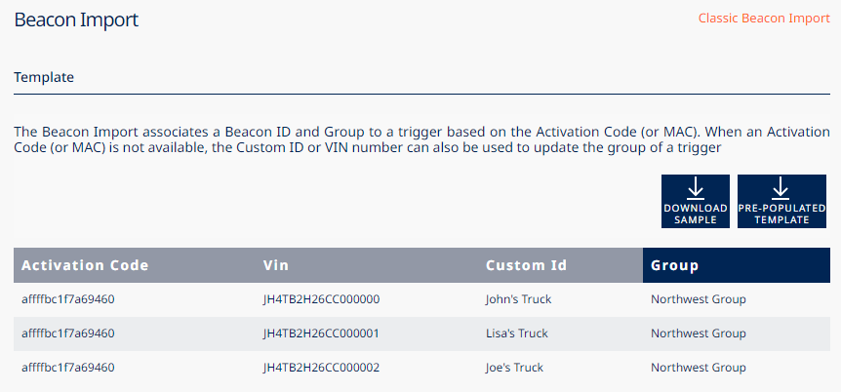
Task: Click the Download Sample icon button
Action: (695, 202)
